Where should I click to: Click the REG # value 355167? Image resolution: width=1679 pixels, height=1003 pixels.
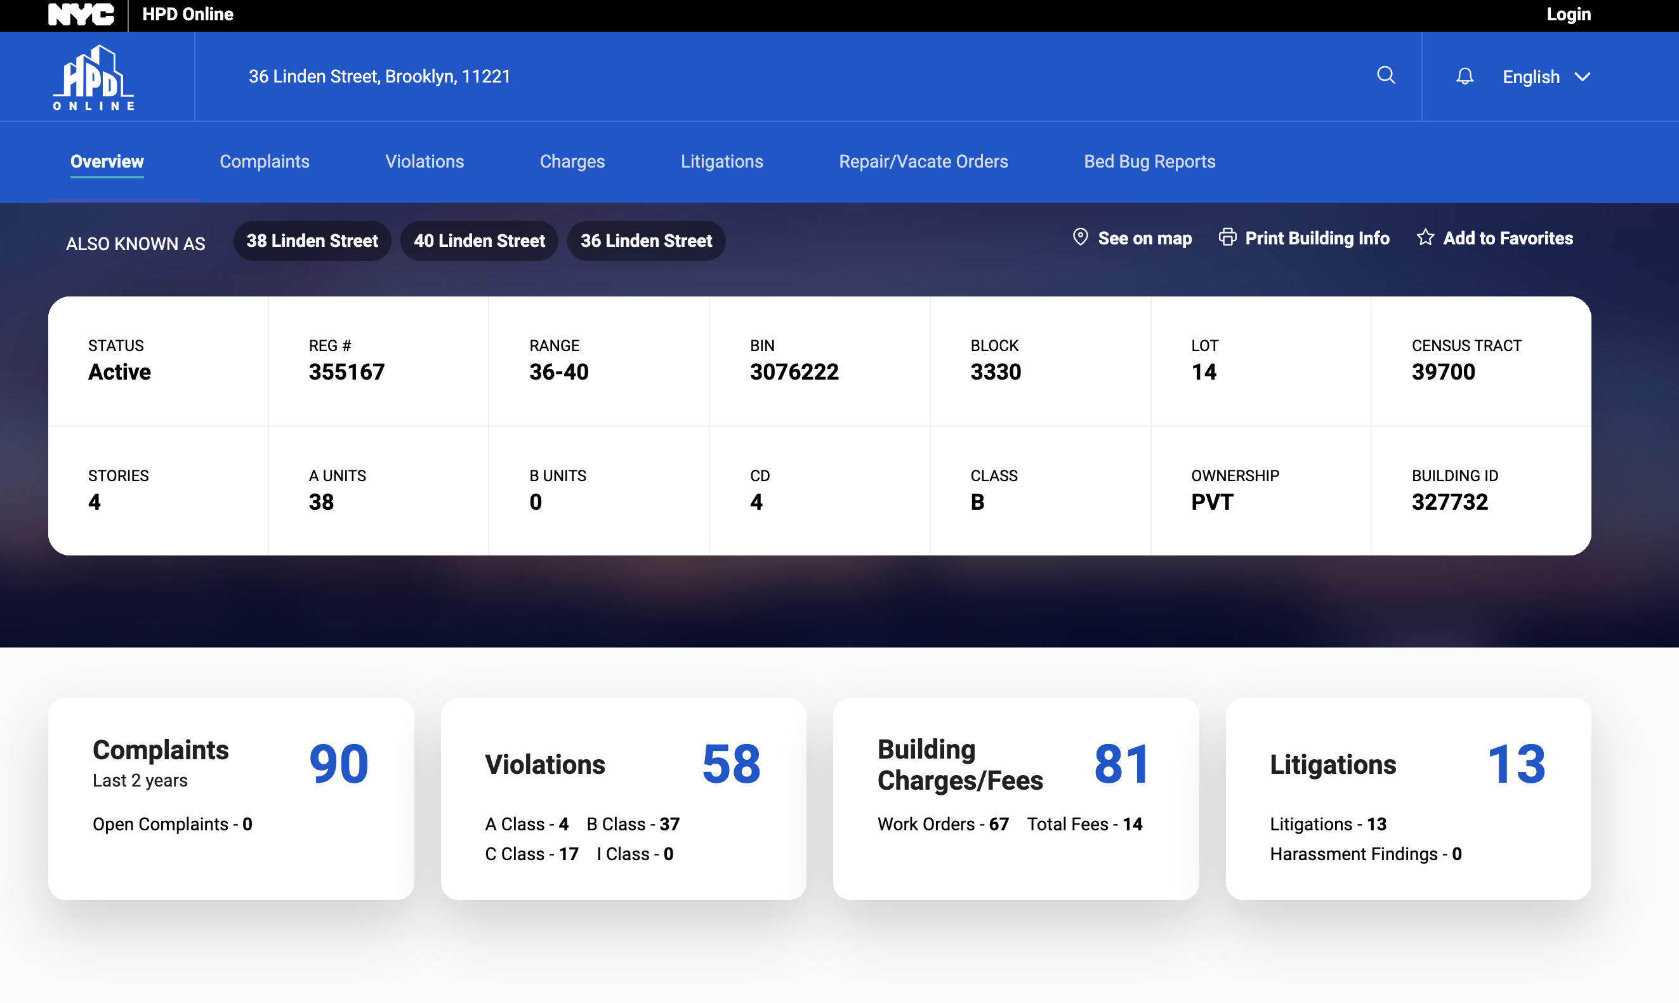tap(346, 372)
